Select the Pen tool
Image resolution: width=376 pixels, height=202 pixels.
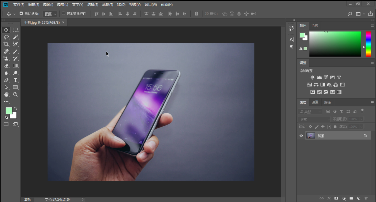tap(6, 80)
